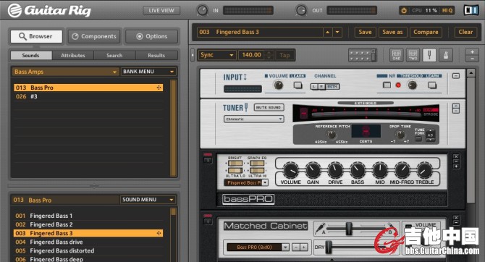The width and height of the screenshot is (485, 262).
Task: Toggle the Matched Cabinet power button
Action: coord(208,221)
